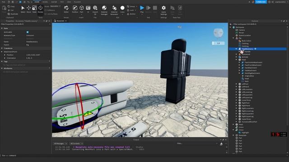Activate the Rotate tool
This screenshot has width=289, height=162.
(x=40, y=9)
